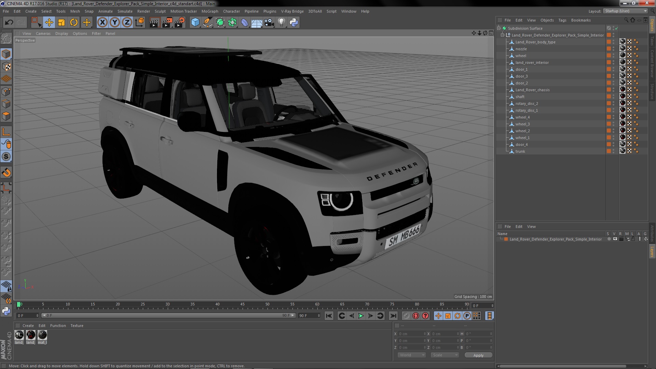
Task: Open the MoGraph menu
Action: click(x=210, y=11)
